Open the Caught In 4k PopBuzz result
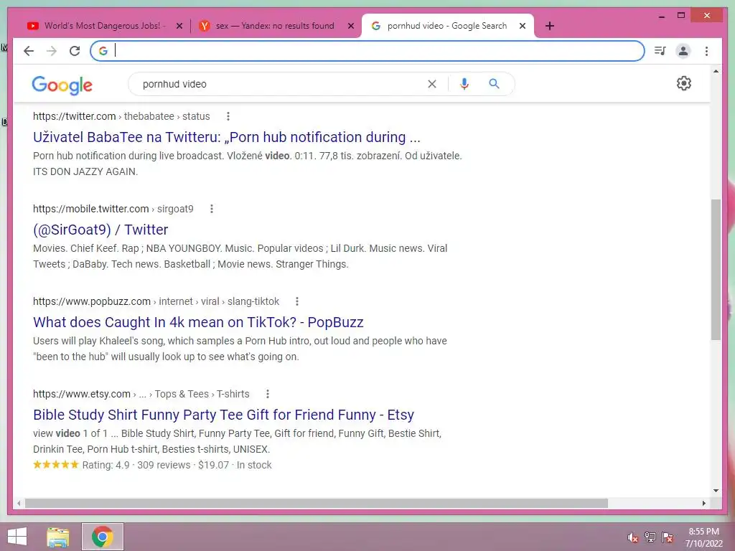735x551 pixels. point(198,322)
